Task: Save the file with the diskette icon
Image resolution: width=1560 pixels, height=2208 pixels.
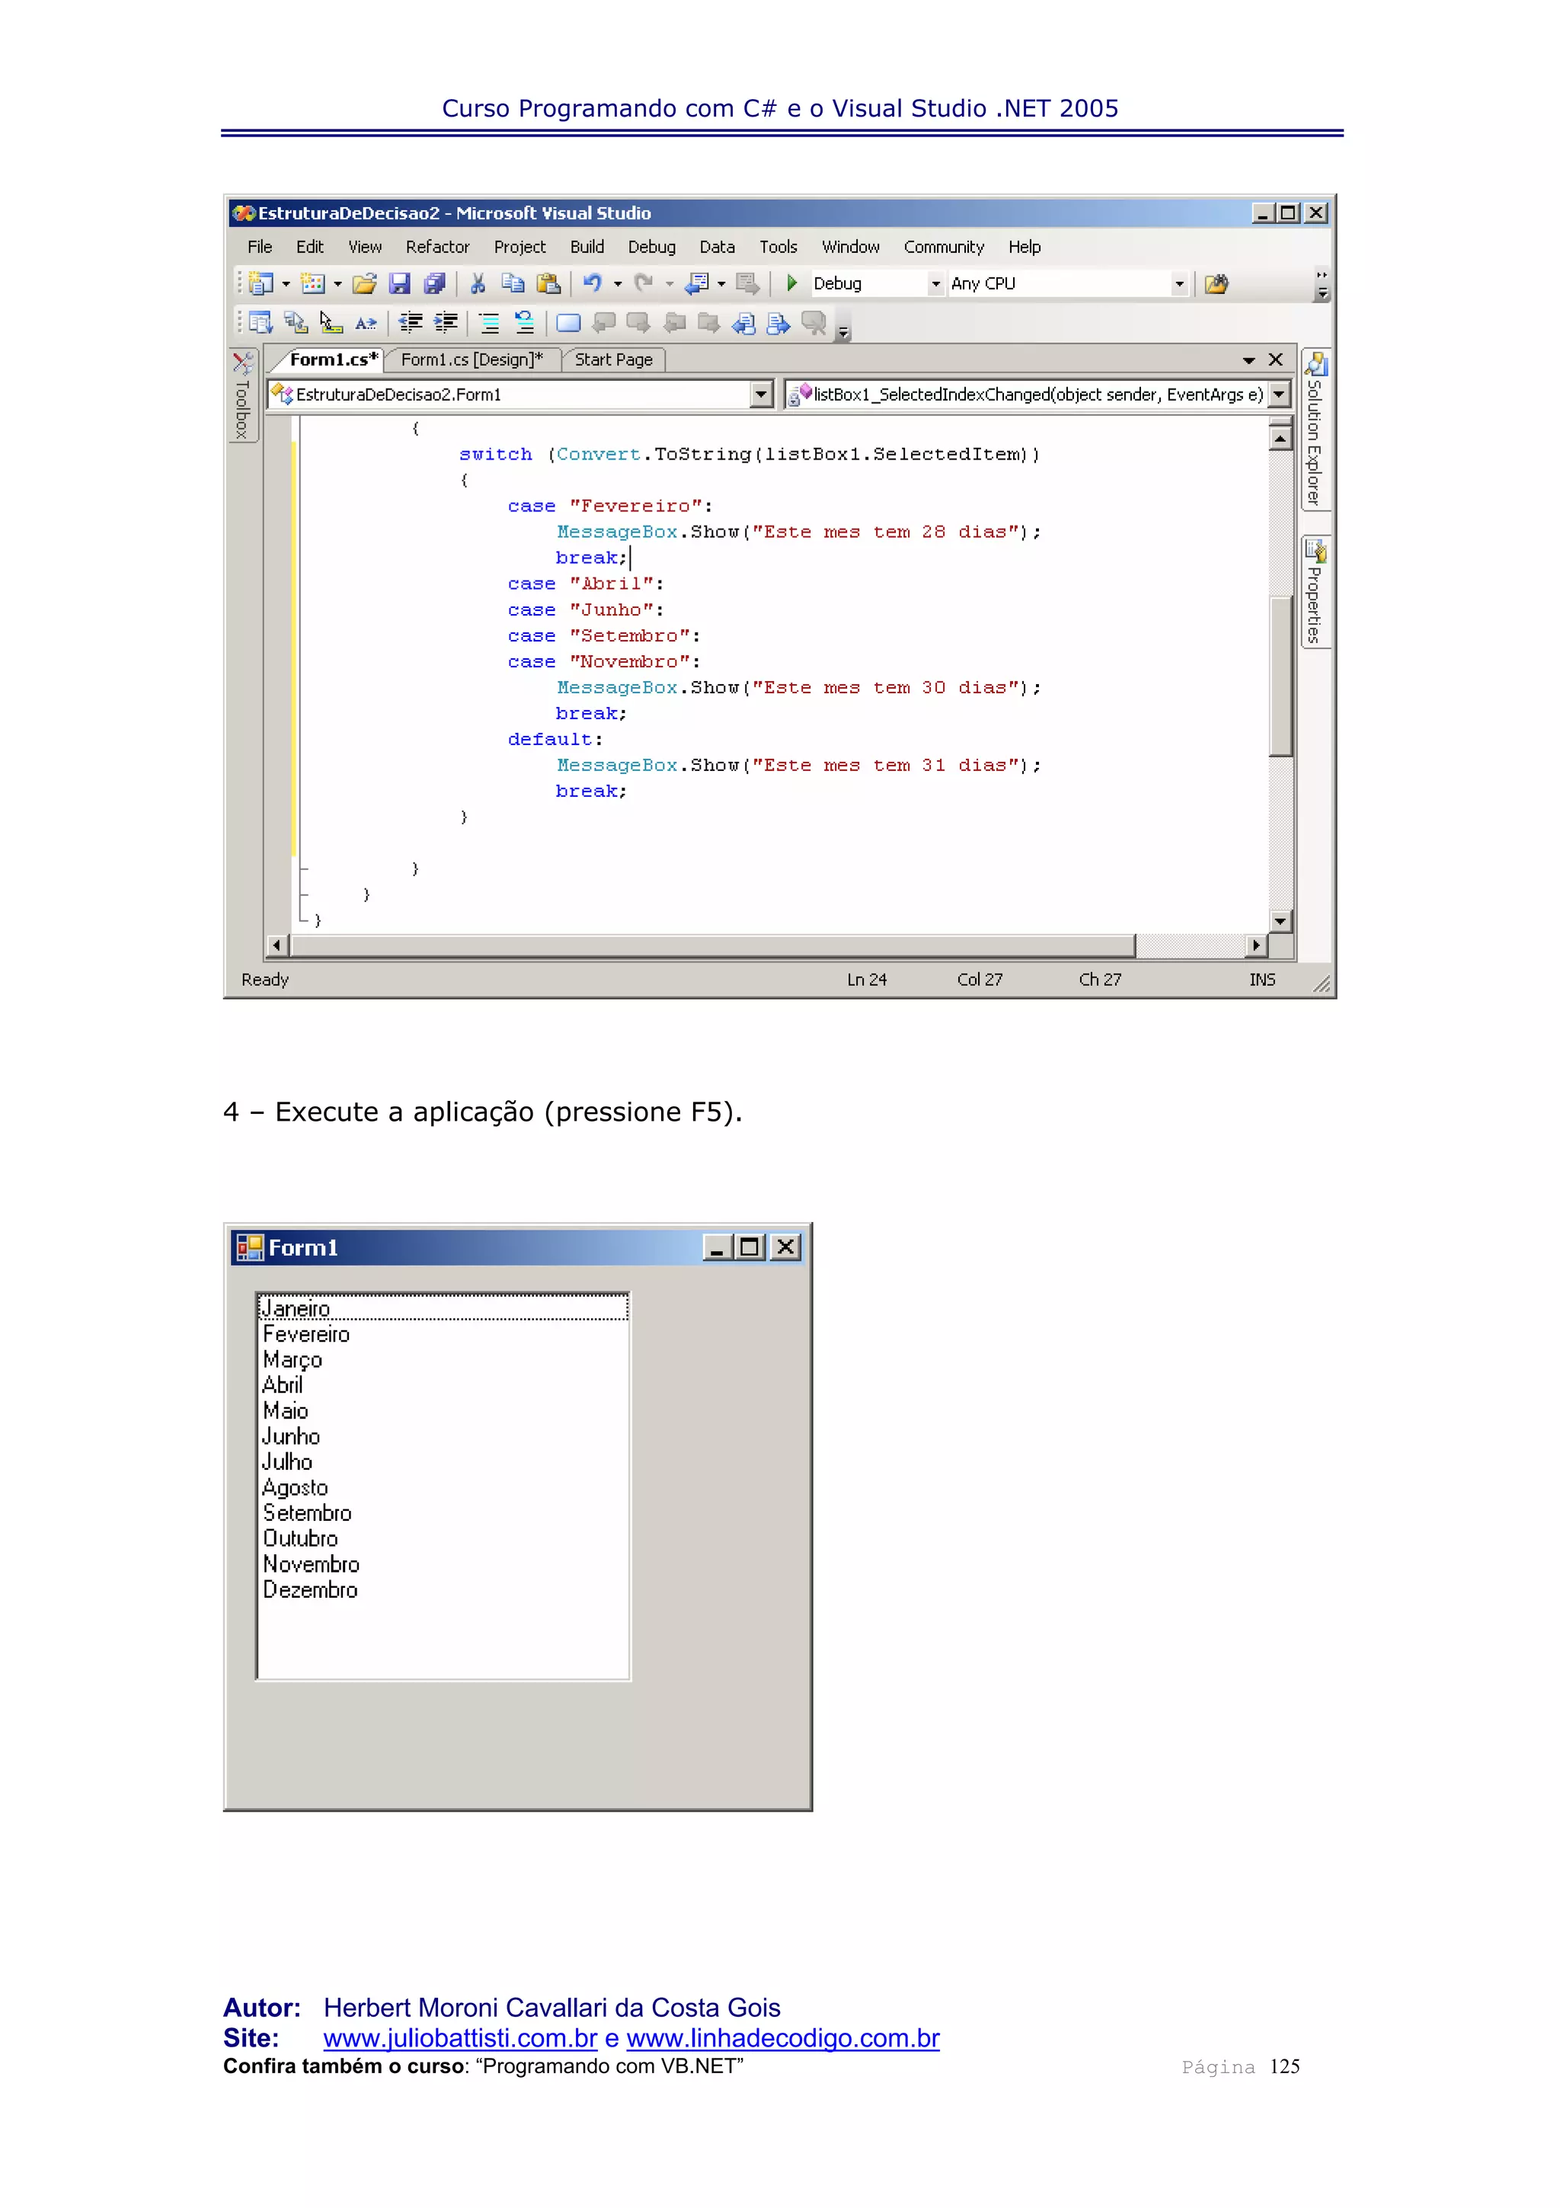Action: [x=400, y=283]
